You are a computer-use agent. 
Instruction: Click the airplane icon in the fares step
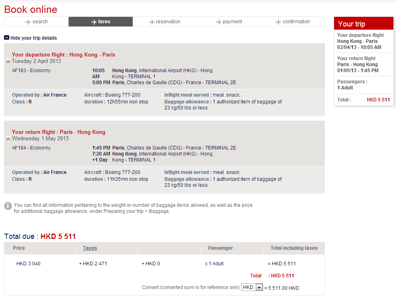click(94, 22)
